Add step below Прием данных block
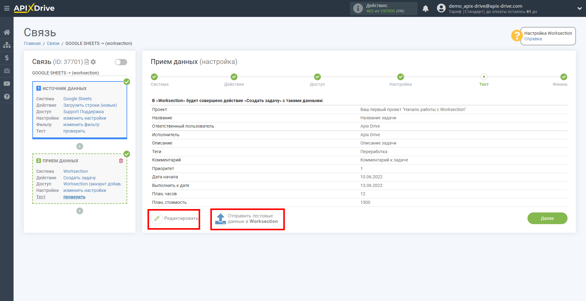 [x=80, y=211]
